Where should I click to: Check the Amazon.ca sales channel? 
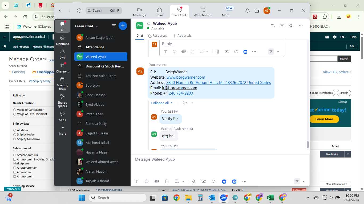point(15,172)
